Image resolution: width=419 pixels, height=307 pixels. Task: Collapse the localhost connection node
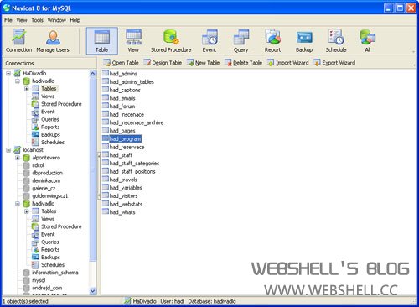[8, 150]
